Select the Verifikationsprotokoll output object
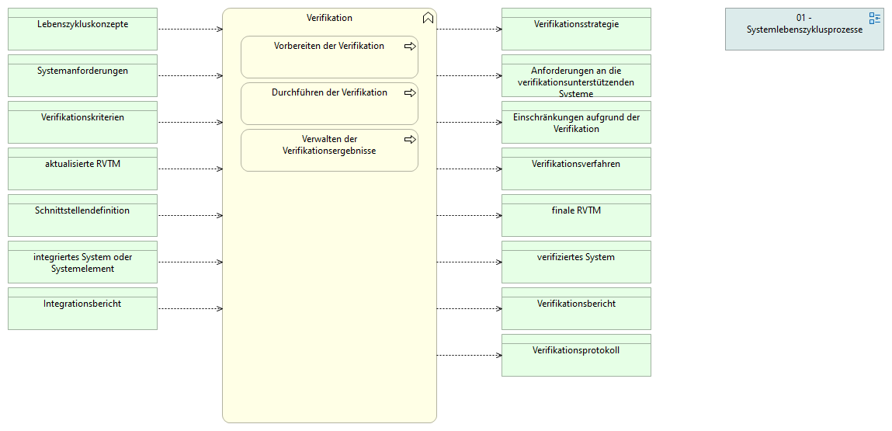 click(x=576, y=356)
